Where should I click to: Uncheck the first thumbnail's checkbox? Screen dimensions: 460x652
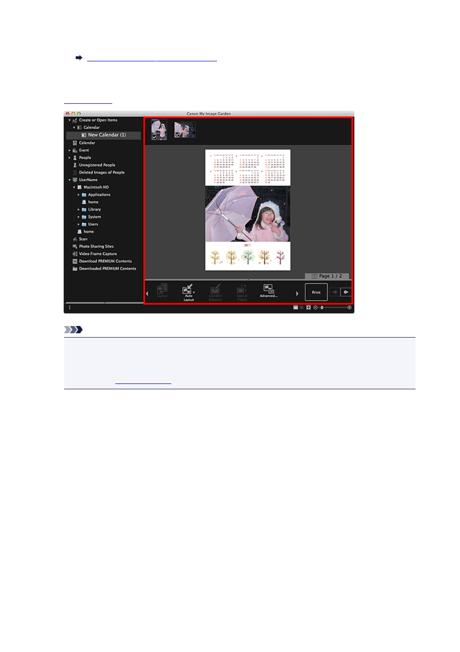point(154,137)
